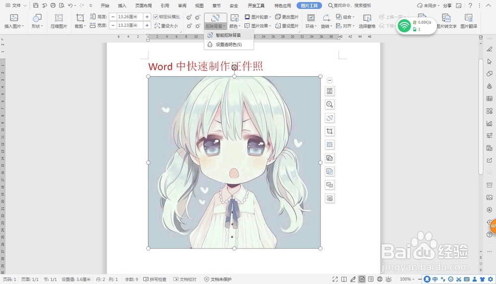Open the 文件 file menu
This screenshot has height=284, width=496.
click(16, 5)
